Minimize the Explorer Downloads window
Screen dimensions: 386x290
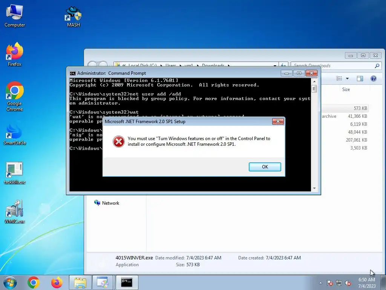coord(351,56)
